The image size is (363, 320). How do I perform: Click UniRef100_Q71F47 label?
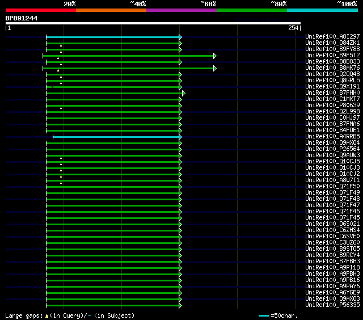coord(332,205)
